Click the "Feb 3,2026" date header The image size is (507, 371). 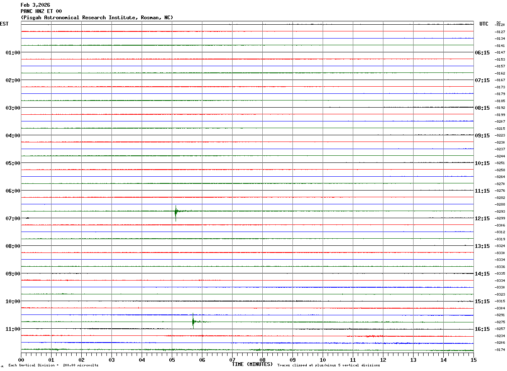[x=35, y=5]
